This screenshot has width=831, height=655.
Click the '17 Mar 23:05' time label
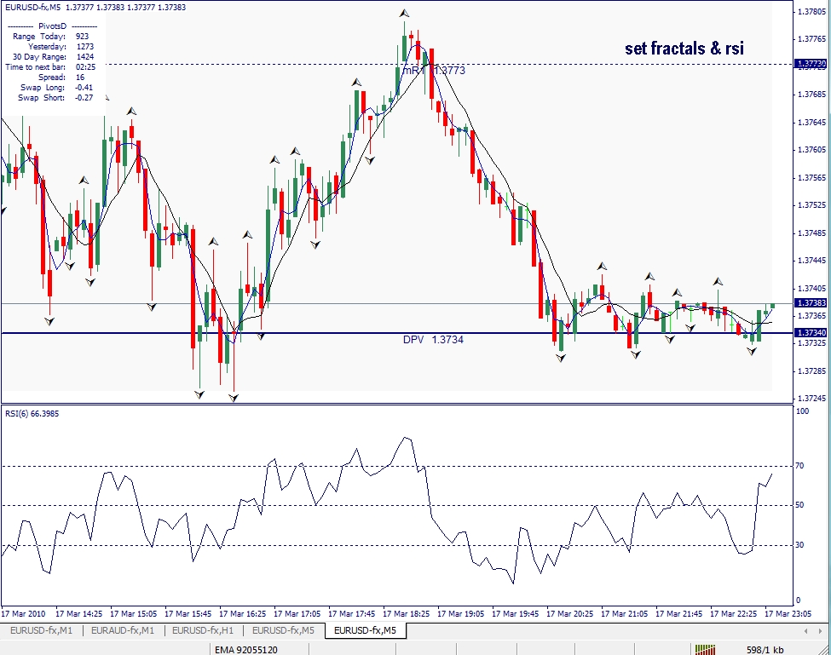[x=788, y=614]
